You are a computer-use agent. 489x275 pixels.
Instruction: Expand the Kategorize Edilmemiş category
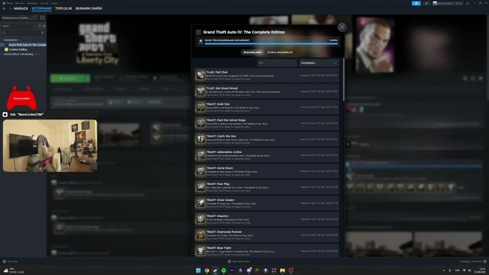pyautogui.click(x=21, y=54)
